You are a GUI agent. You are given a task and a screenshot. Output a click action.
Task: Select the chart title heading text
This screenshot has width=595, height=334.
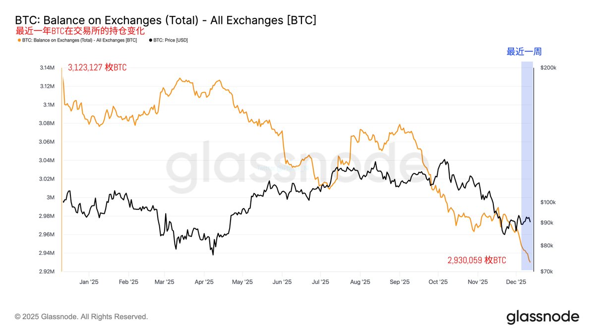coord(166,20)
